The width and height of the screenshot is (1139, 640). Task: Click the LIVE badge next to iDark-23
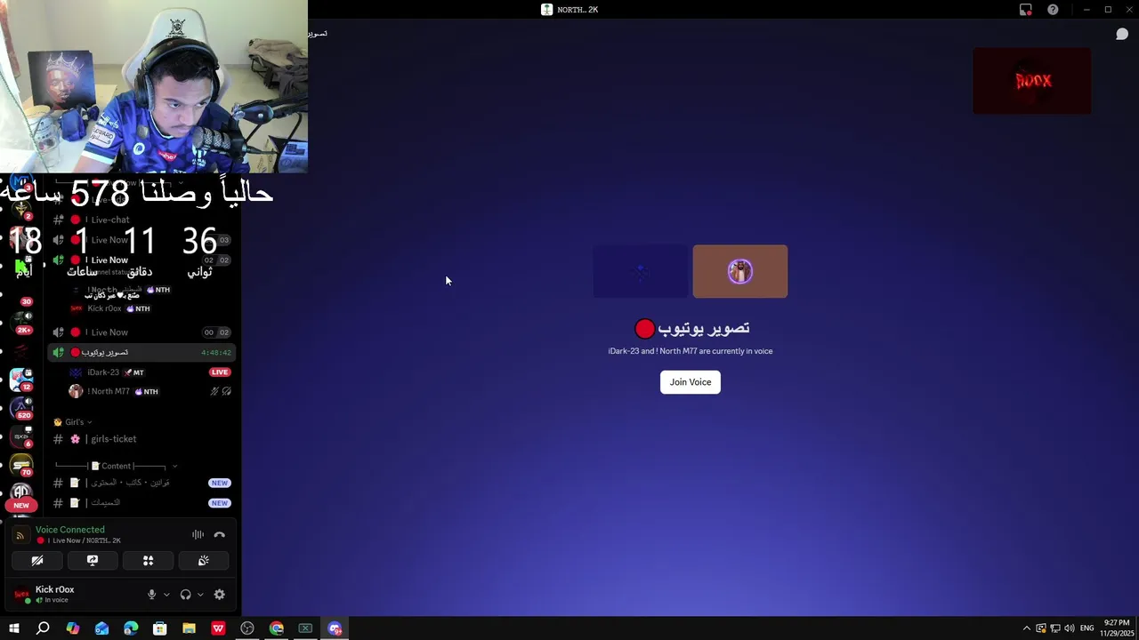pos(220,372)
